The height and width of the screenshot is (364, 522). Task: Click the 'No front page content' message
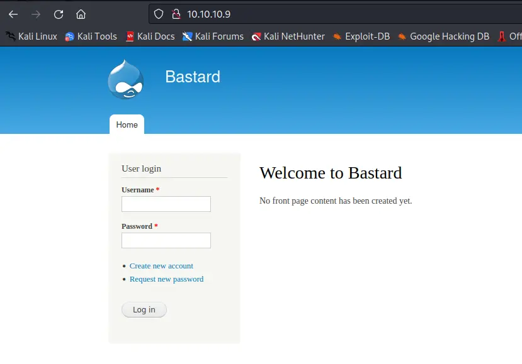(x=336, y=201)
